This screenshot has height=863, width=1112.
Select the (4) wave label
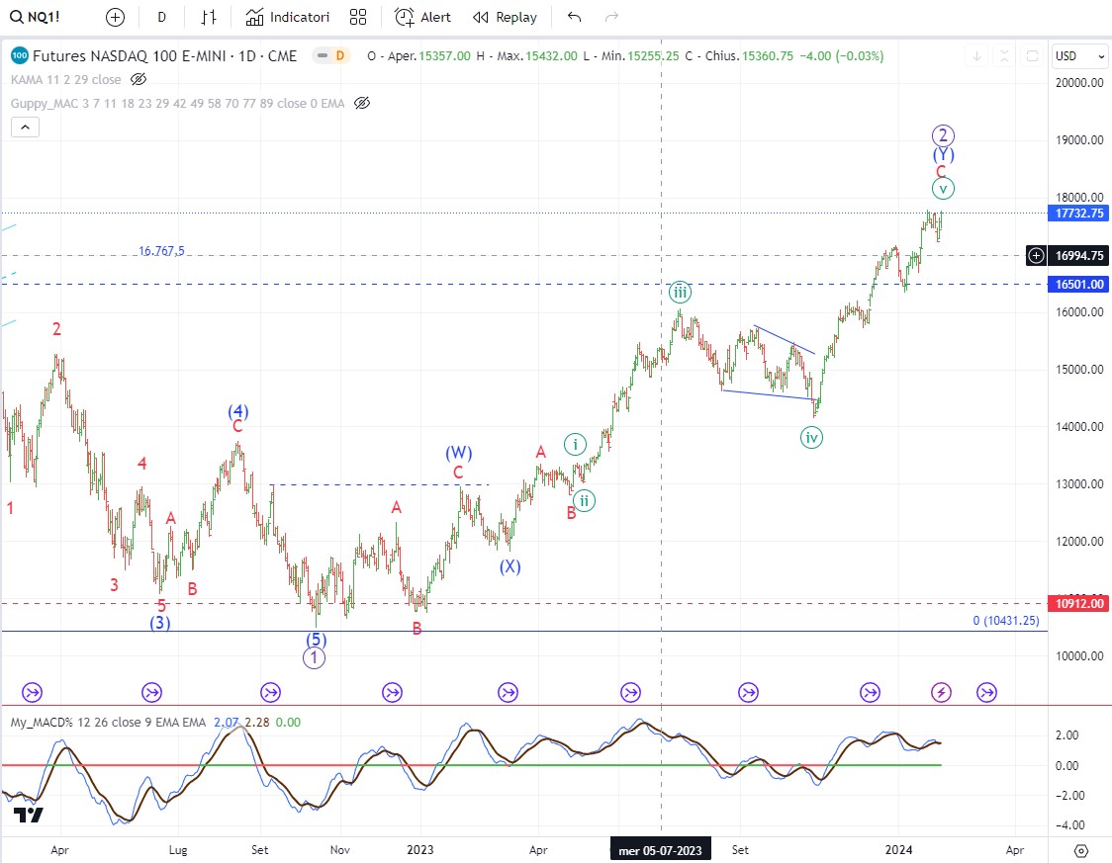(x=237, y=411)
